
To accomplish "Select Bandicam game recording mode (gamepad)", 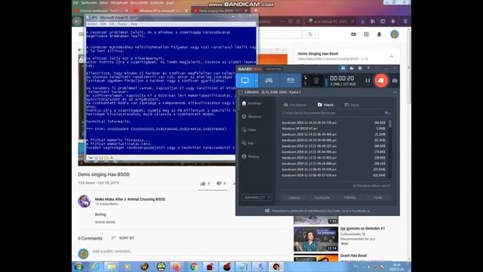I will coord(269,81).
